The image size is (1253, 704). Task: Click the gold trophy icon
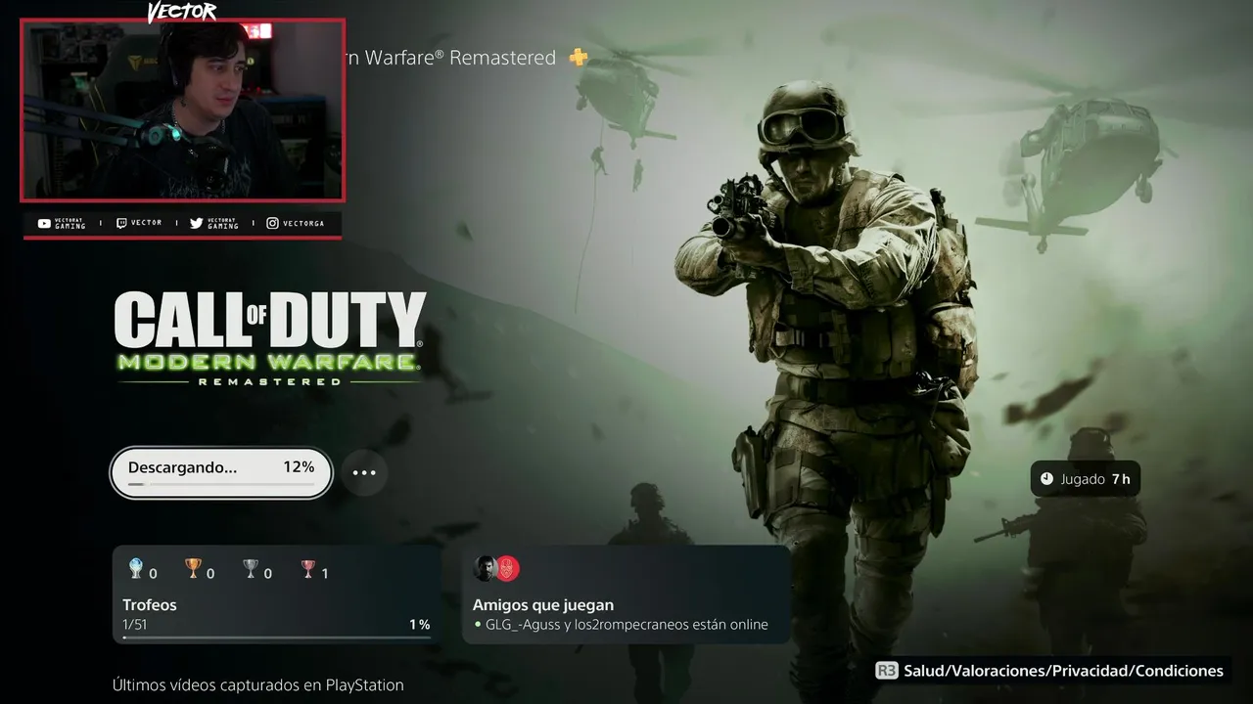tap(193, 568)
